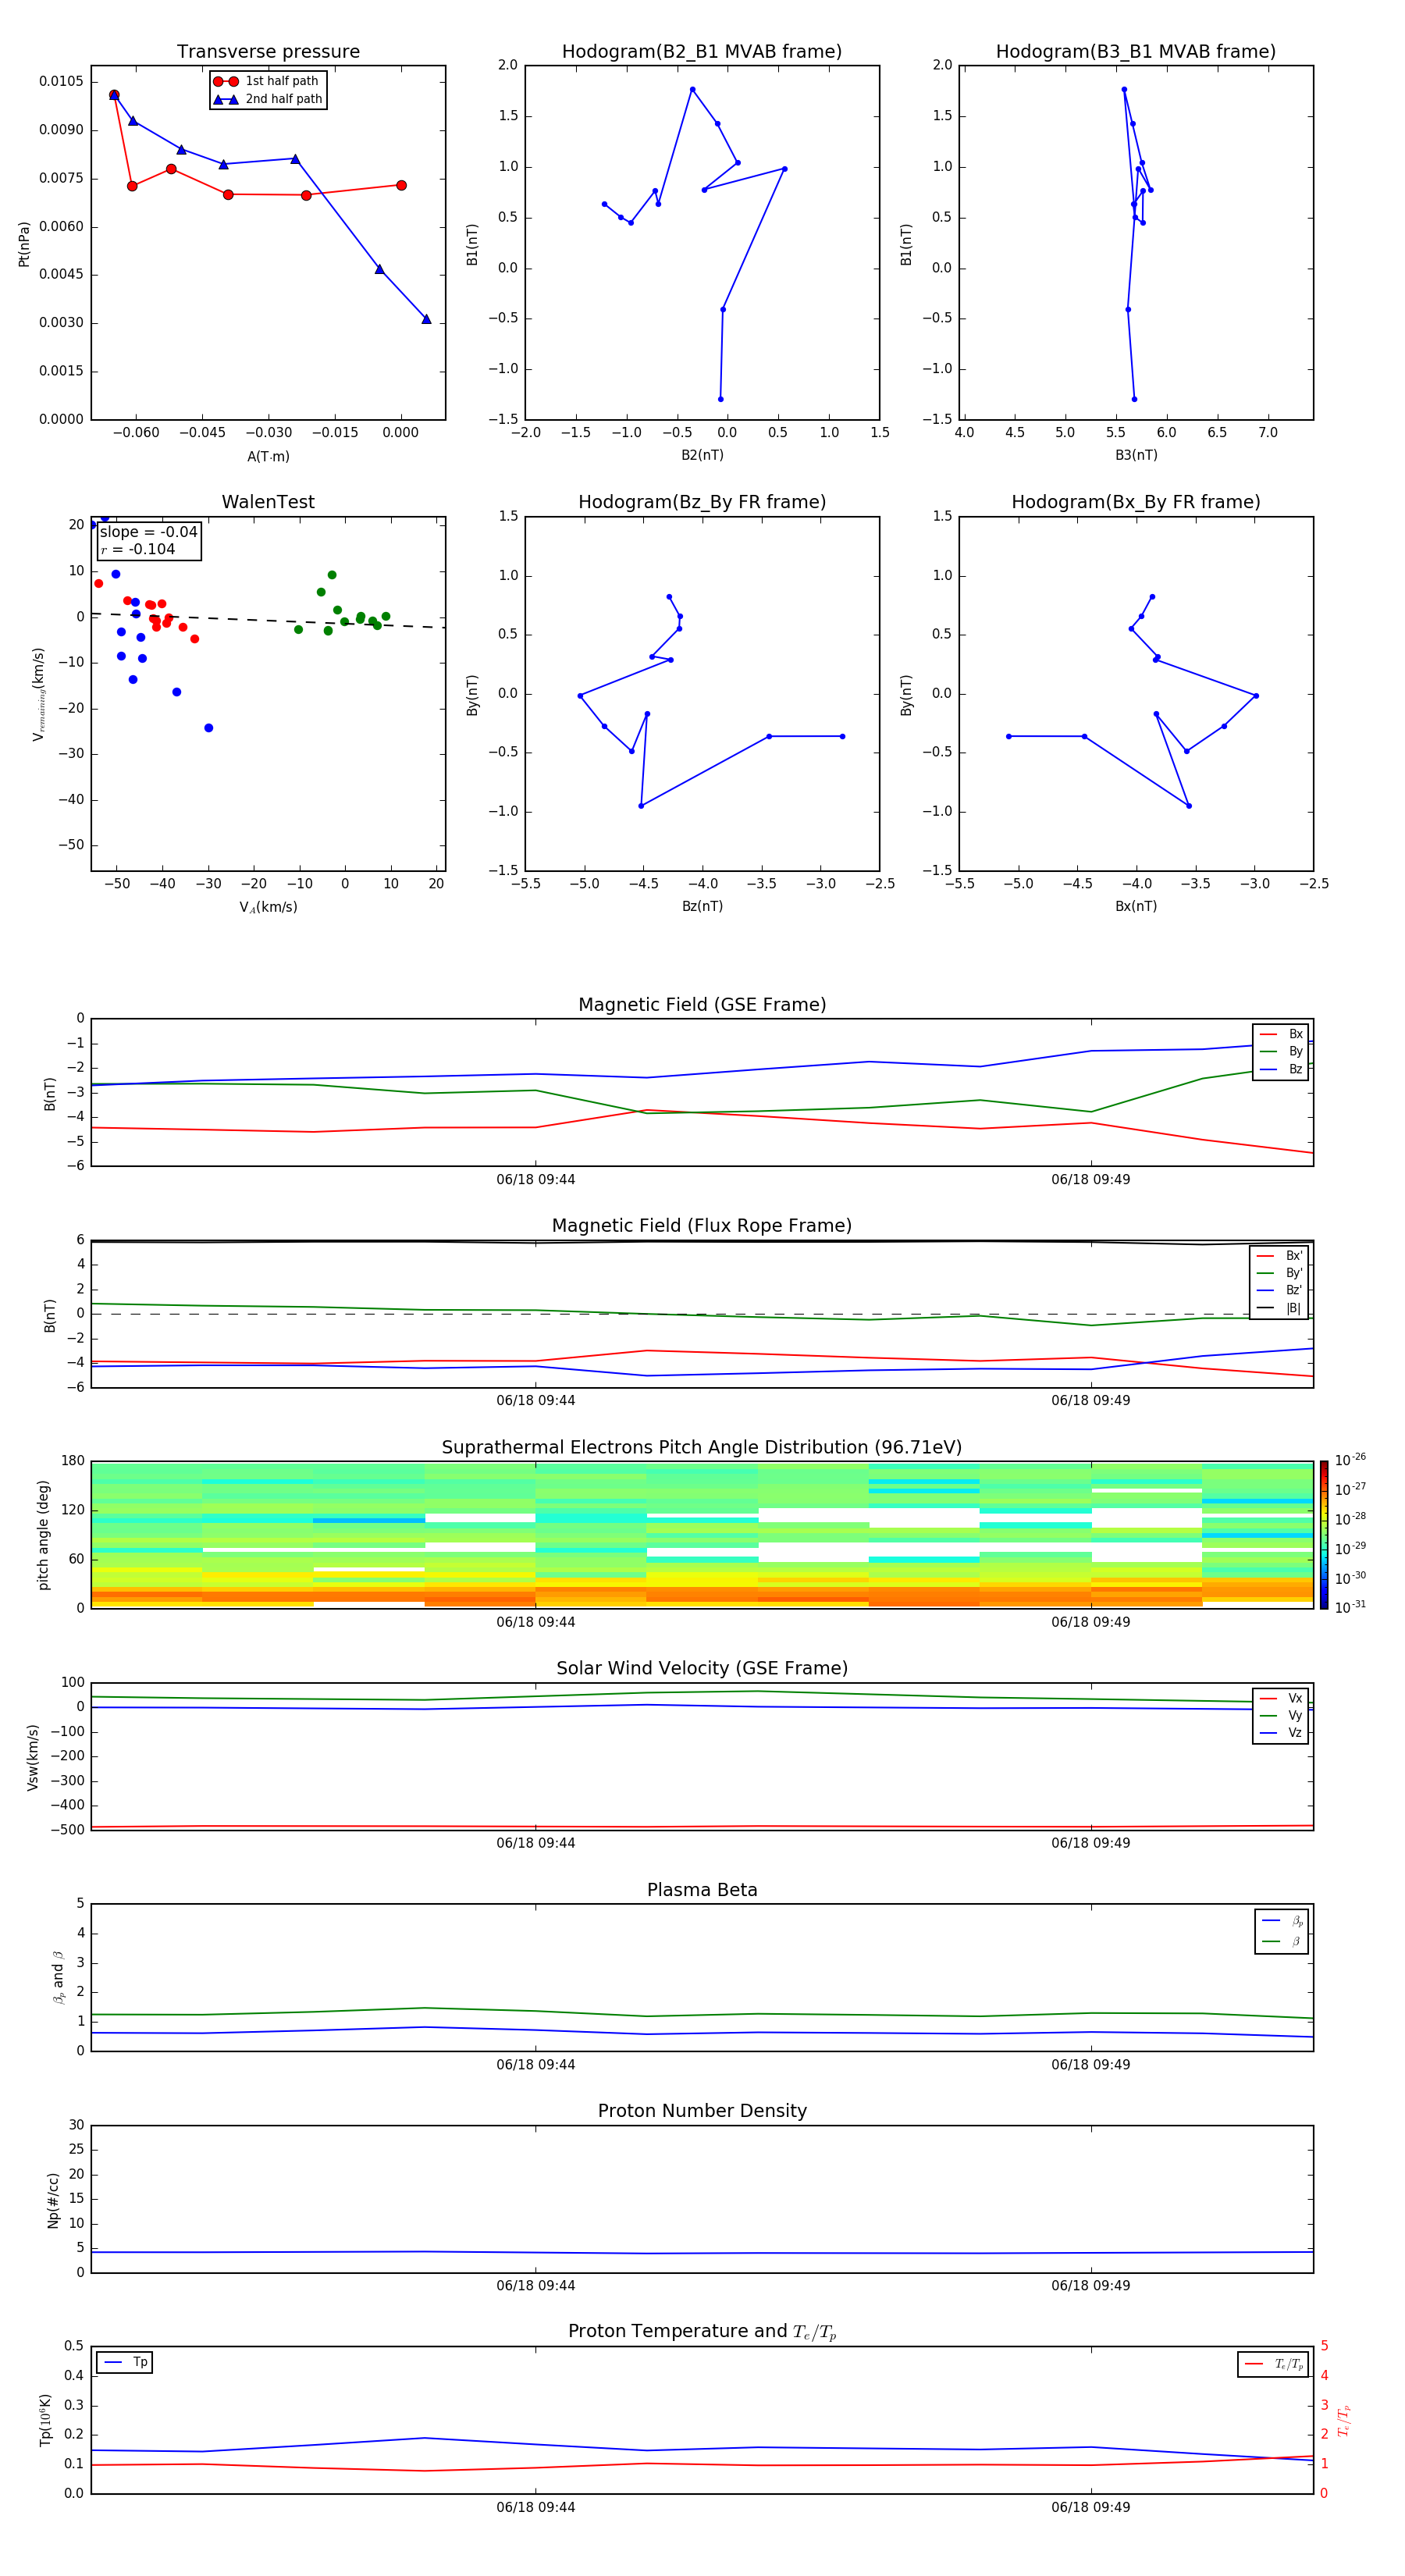Click '1st half path' legend entry

tap(267, 81)
